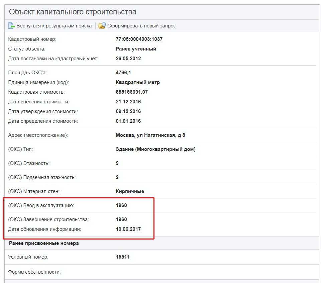Click the 'Квадратный метр' unit value
323x283 pixels.
[x=138, y=82]
